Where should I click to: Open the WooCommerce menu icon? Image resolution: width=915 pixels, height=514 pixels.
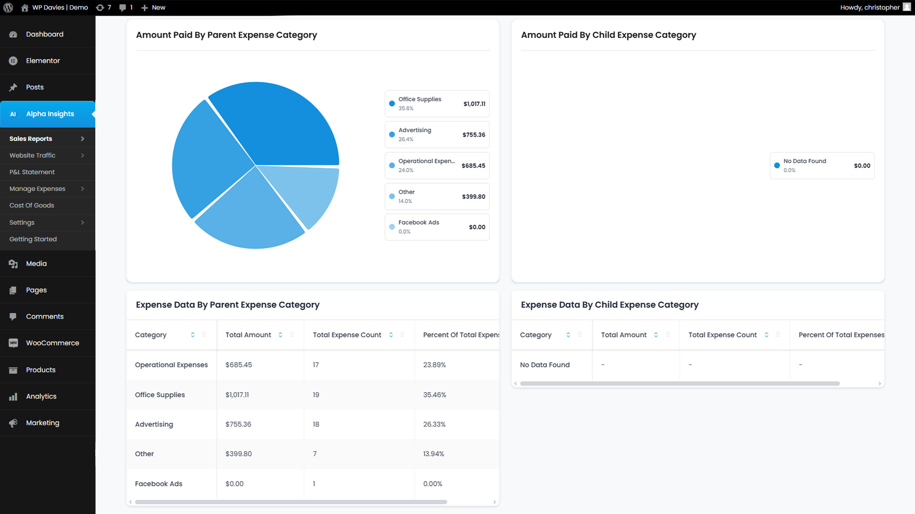point(13,343)
